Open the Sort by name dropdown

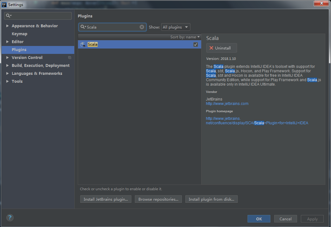pyautogui.click(x=185, y=37)
